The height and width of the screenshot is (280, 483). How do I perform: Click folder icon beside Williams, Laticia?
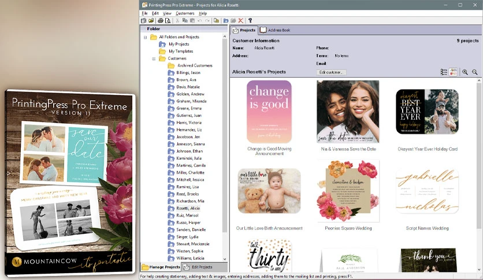tap(171, 258)
